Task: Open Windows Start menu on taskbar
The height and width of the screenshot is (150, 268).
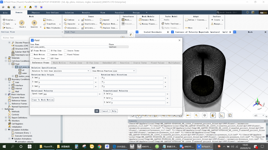Action: coord(4,146)
